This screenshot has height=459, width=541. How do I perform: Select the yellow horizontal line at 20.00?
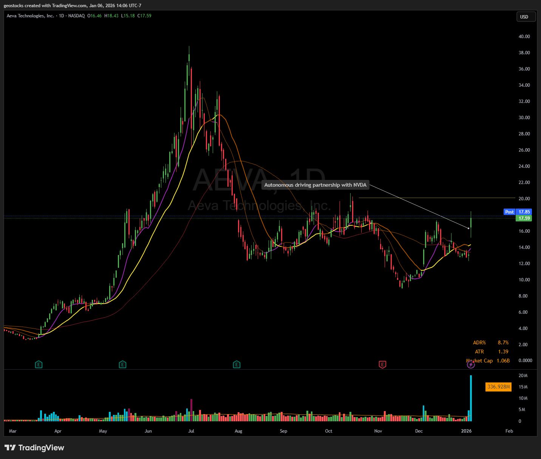[436, 198]
